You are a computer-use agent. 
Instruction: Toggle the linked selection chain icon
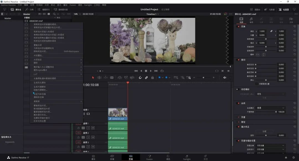pos(146,78)
